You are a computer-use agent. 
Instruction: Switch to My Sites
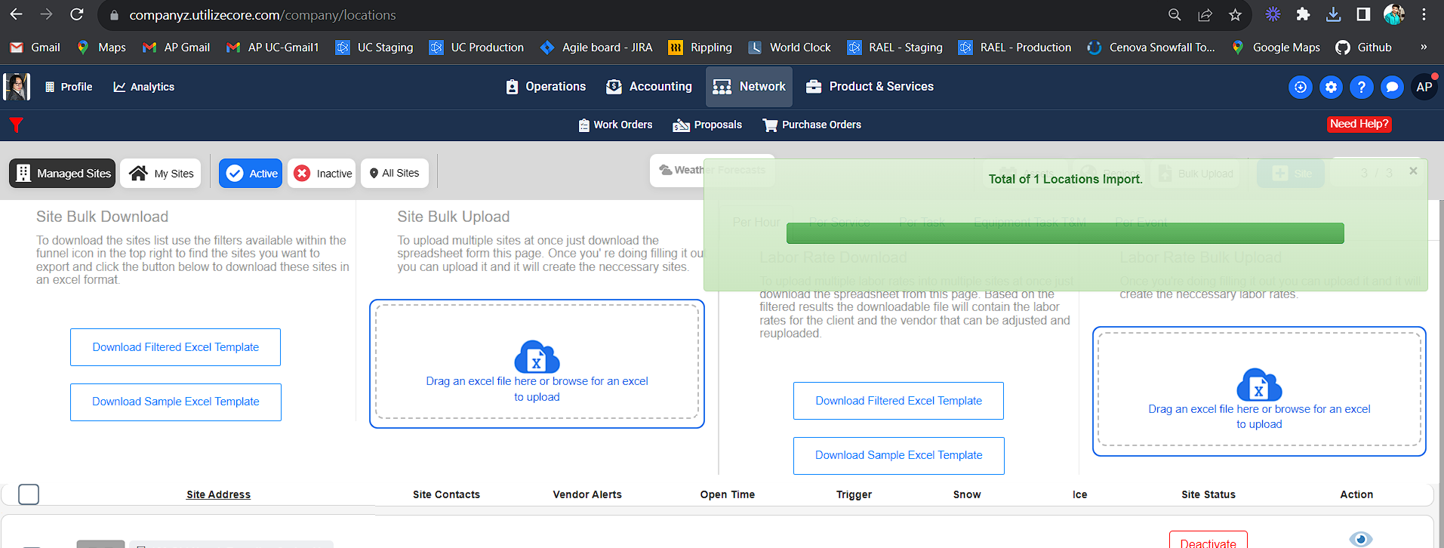pos(161,173)
